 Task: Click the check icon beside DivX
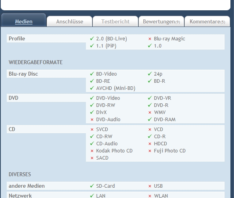pos(92,112)
